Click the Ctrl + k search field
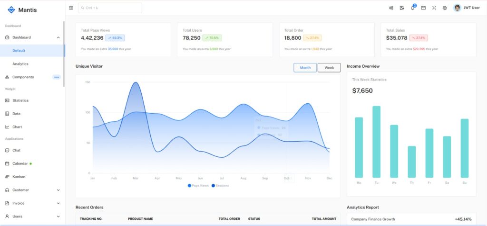Screen dimensions: 487x226 click(x=110, y=8)
